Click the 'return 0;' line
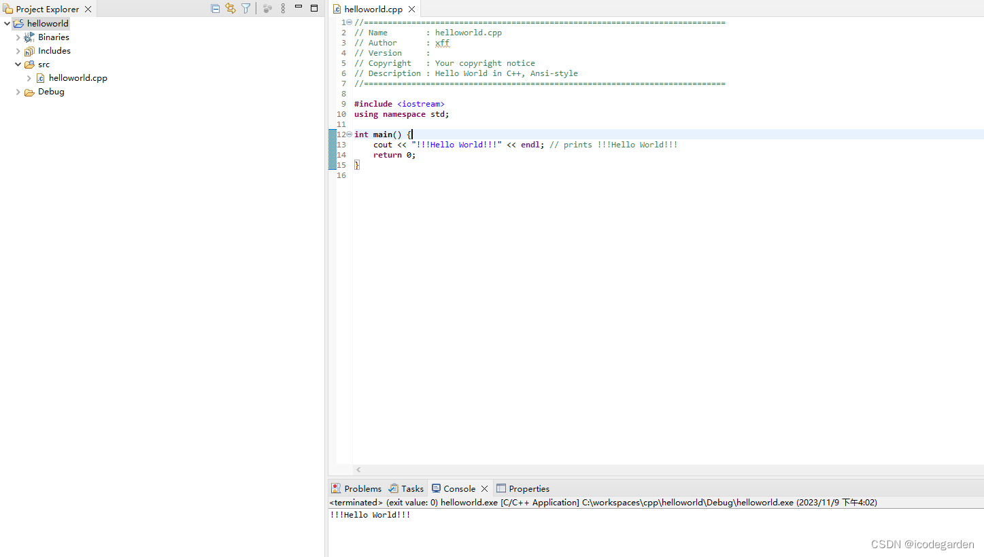 pos(394,155)
